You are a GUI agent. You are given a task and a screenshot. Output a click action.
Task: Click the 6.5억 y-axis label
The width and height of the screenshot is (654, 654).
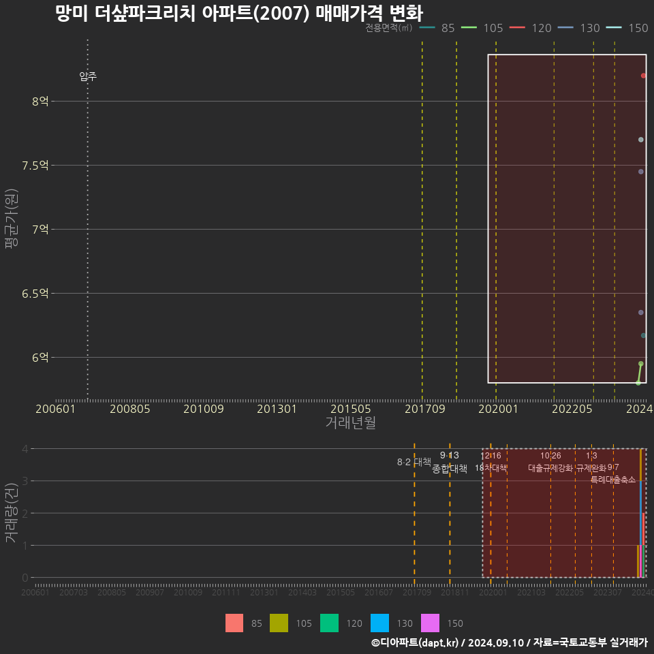pyautogui.click(x=35, y=294)
